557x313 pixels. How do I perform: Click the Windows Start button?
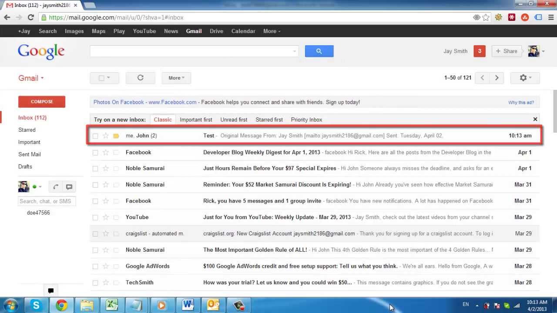10,305
